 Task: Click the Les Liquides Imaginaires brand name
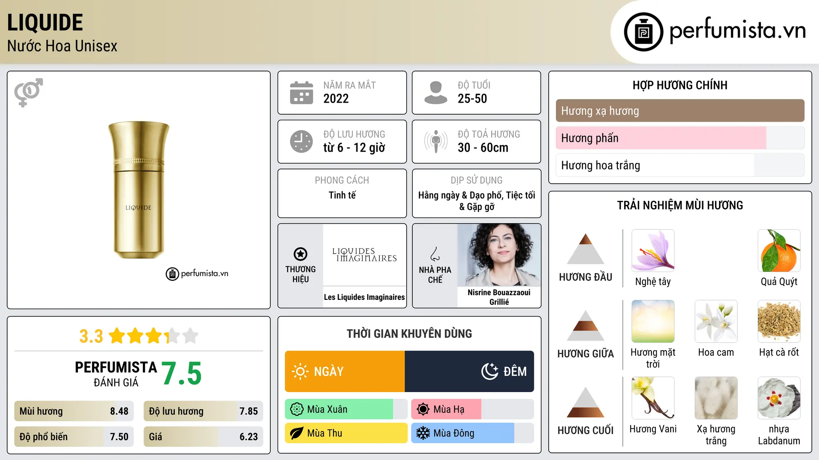[364, 297]
